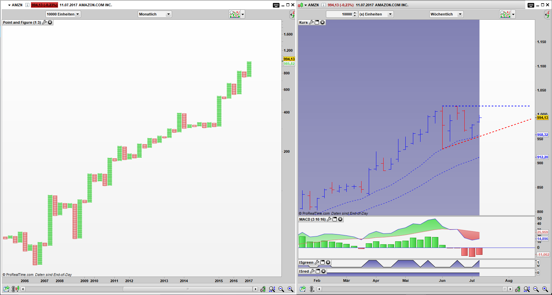Open the on-screen keyboard icon in right chart

click(x=531, y=5)
